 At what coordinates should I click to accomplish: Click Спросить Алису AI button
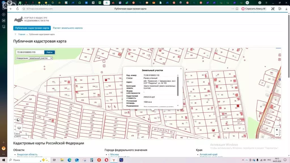[253, 9]
